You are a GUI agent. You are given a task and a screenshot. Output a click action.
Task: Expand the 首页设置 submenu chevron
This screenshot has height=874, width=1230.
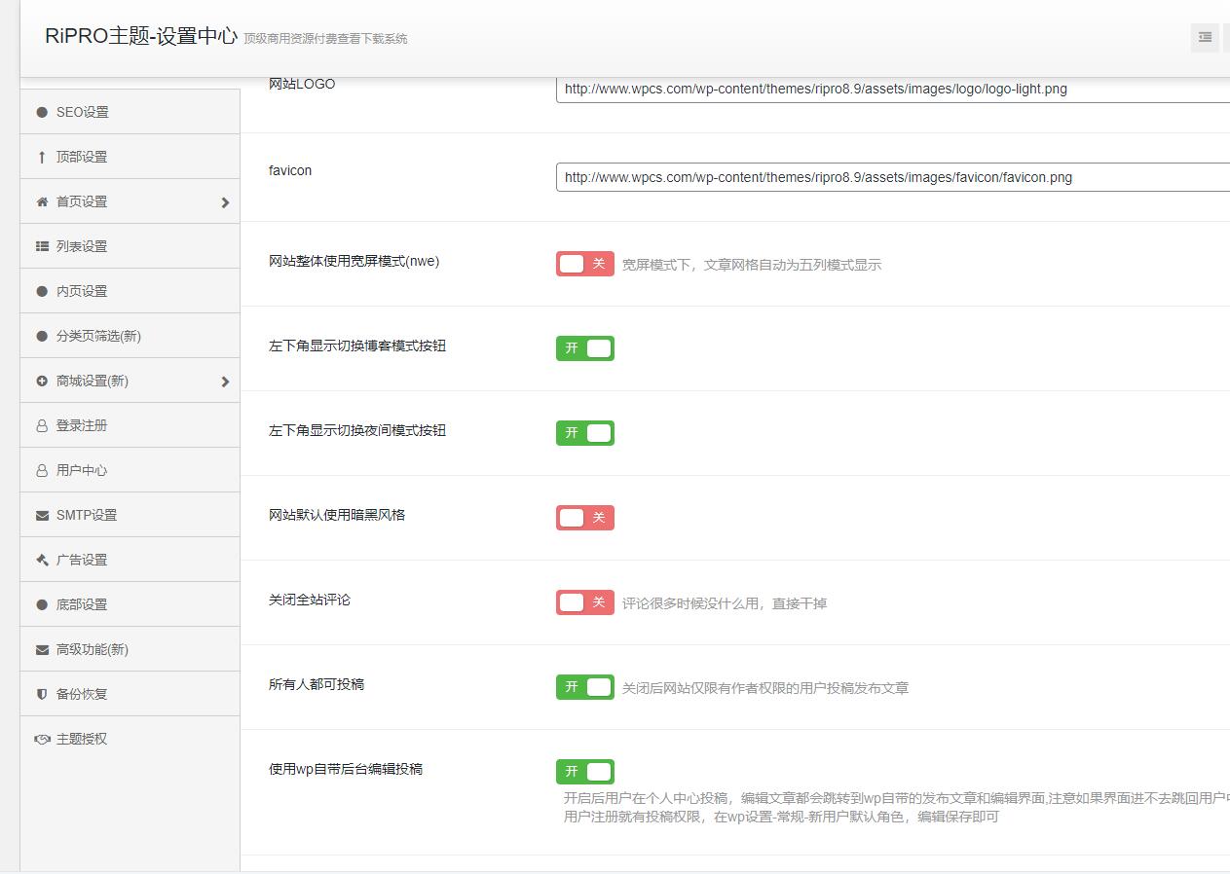tap(225, 202)
